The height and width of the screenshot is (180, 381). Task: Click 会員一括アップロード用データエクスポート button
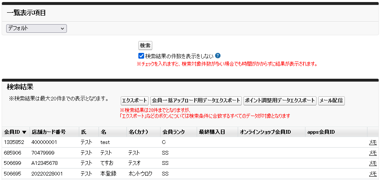[x=195, y=100]
